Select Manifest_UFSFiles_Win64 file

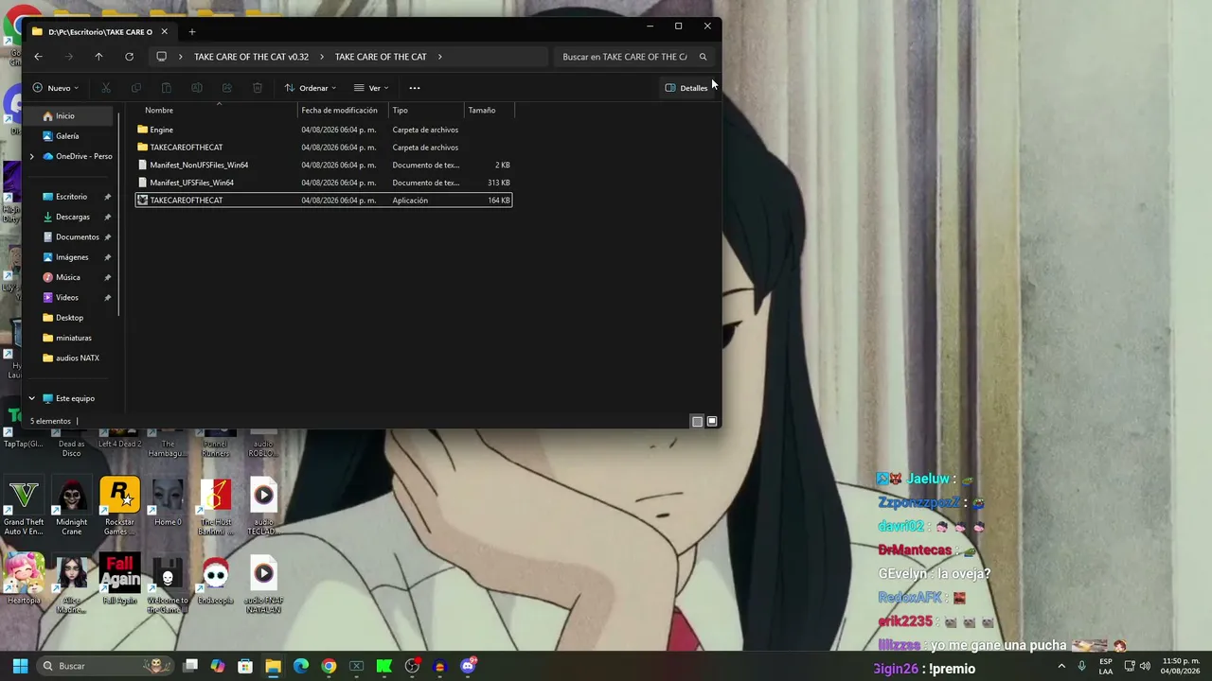click(324, 183)
